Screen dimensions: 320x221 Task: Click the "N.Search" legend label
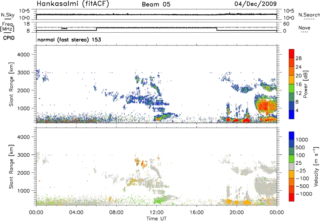(x=309, y=15)
